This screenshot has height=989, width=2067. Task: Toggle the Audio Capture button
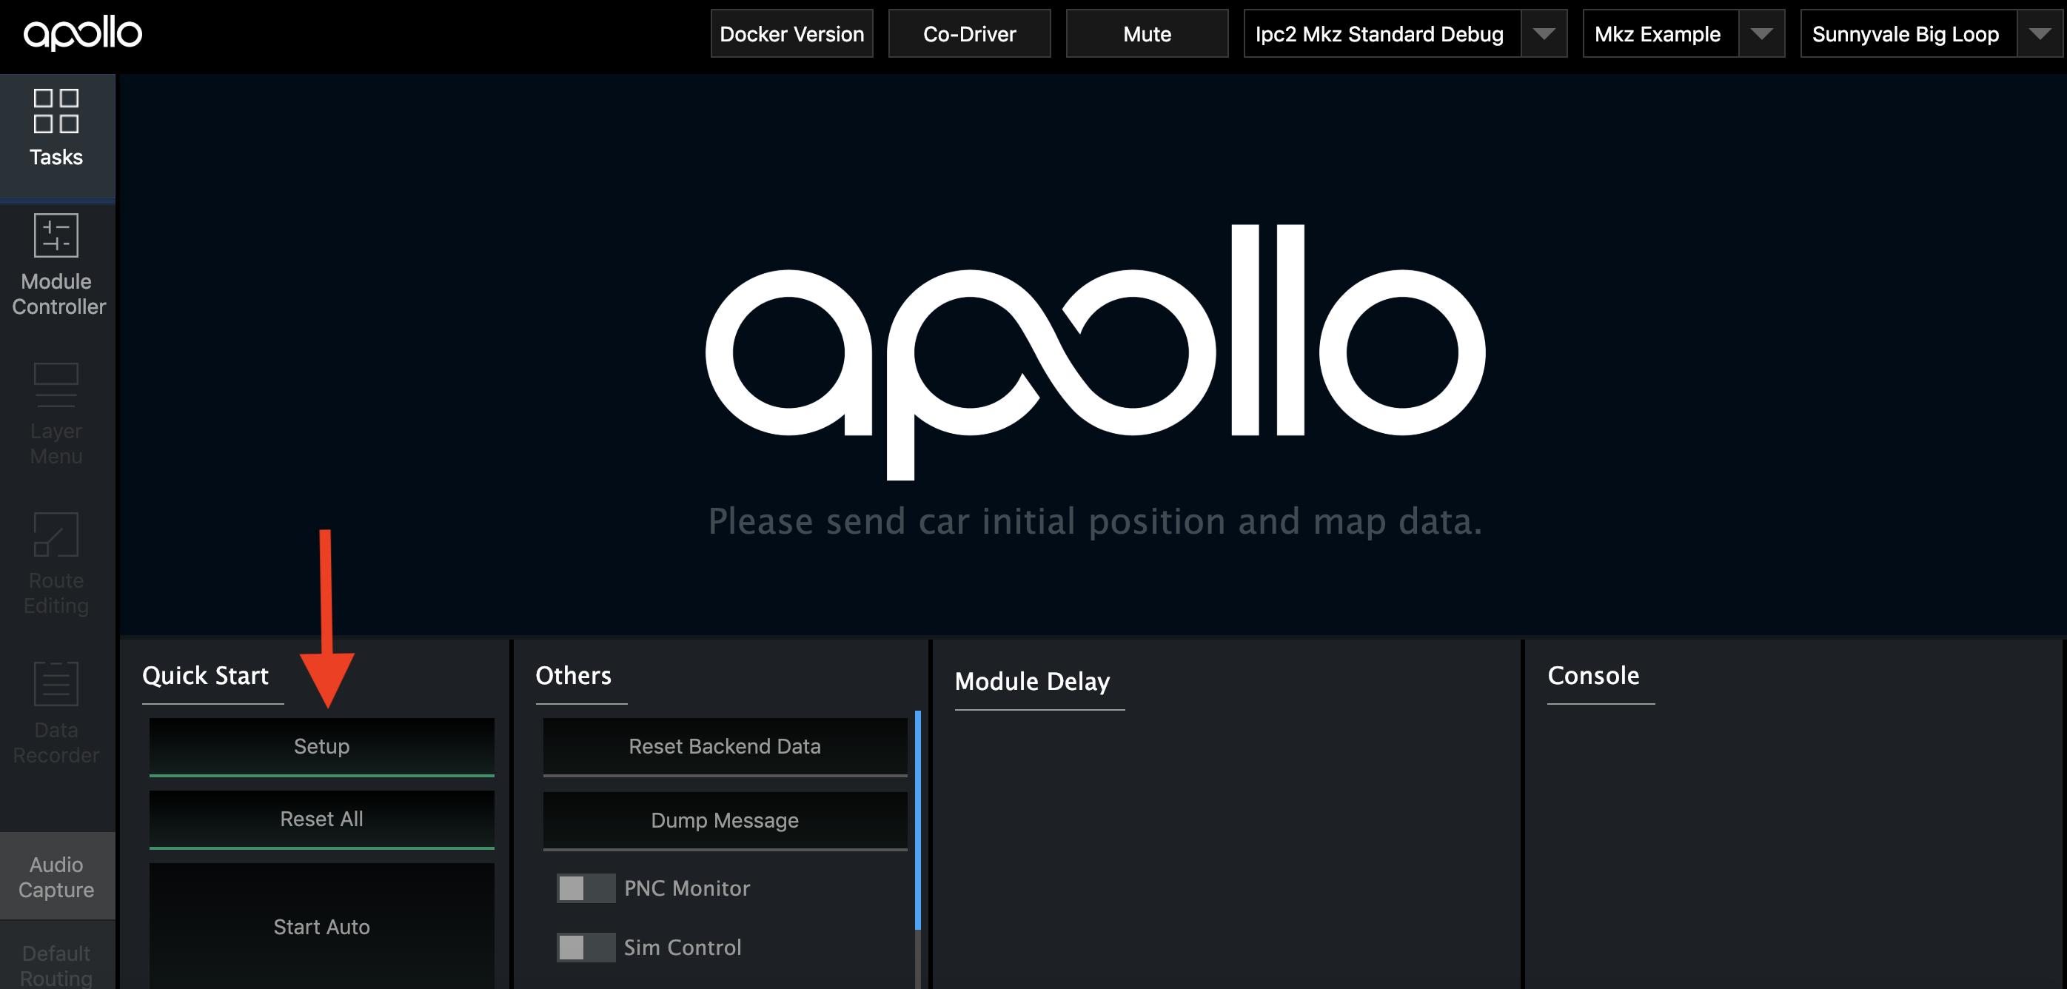click(56, 876)
